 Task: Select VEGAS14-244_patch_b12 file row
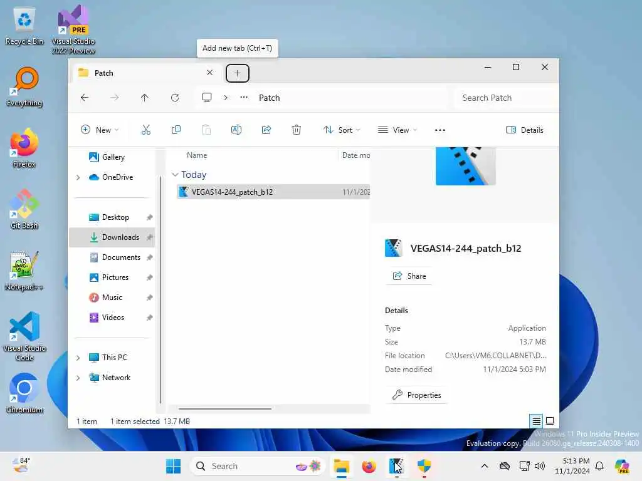pyautogui.click(x=273, y=192)
